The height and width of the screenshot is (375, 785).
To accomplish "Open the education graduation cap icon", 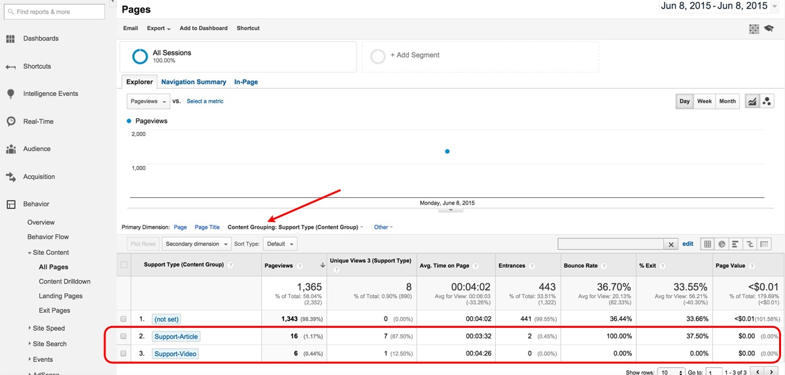I will [x=769, y=29].
